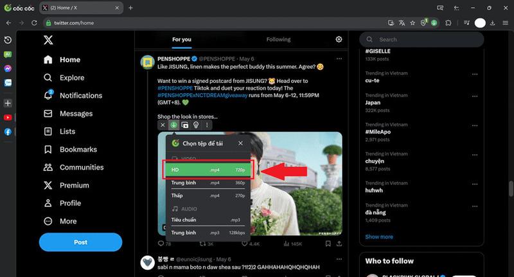Click the green download icon above the video
Viewport: 514px width, 277px height.
pyautogui.click(x=173, y=125)
